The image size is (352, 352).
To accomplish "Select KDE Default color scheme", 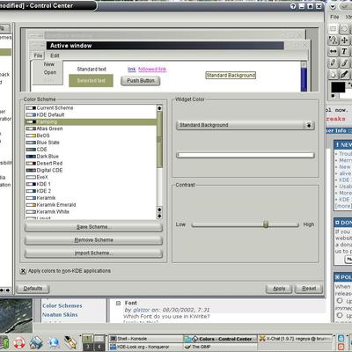I will pos(91,115).
